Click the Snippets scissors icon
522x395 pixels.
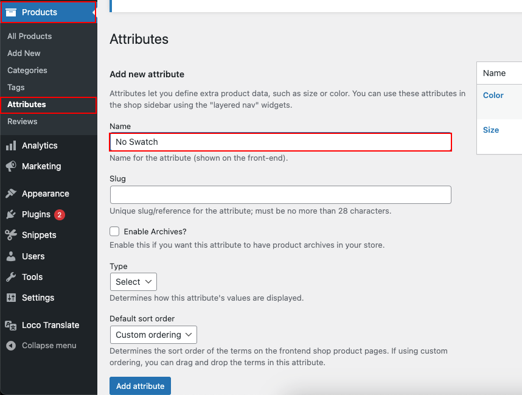coord(11,235)
